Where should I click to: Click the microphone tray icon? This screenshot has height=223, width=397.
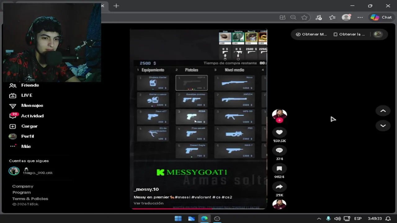pos(328,219)
